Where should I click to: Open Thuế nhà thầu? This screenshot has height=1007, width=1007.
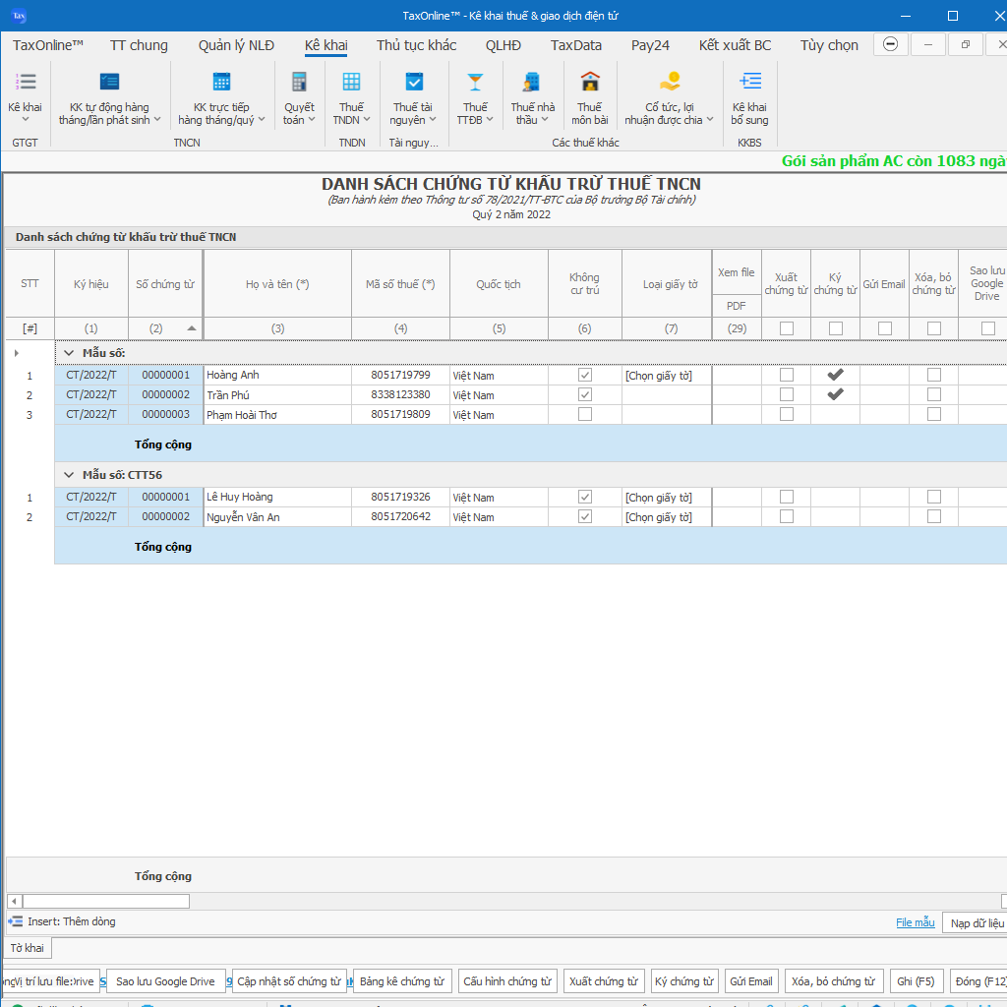pyautogui.click(x=531, y=95)
